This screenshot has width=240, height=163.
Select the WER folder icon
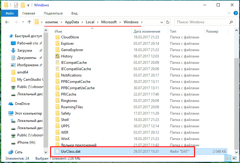pyautogui.click(x=57, y=132)
